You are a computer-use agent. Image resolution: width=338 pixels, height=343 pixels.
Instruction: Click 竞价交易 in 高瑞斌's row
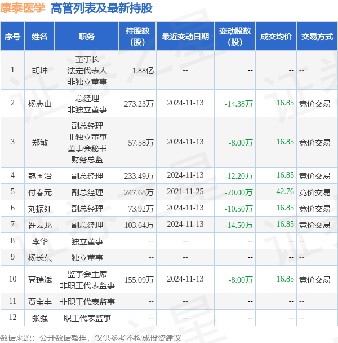coord(314,280)
